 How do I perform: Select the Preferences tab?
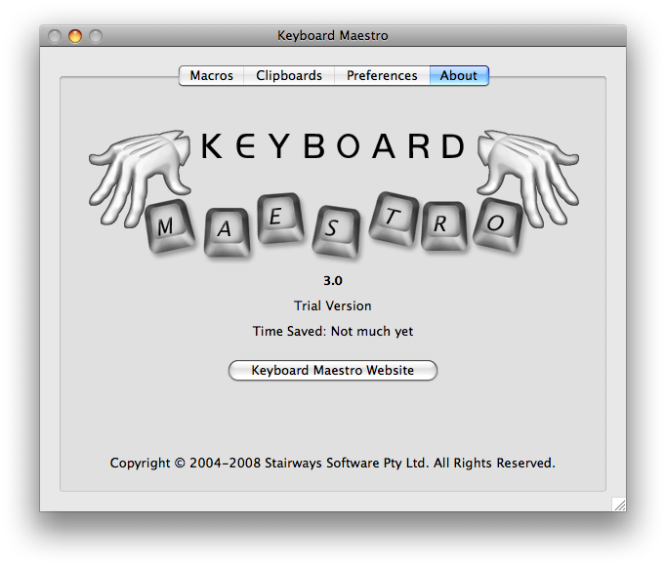pos(382,75)
